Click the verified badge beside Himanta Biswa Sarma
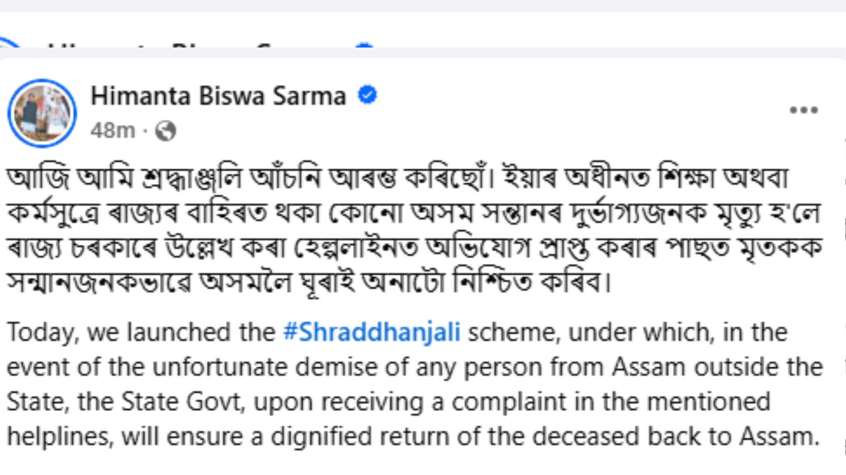Screen dimensions: 846x475 367,96
